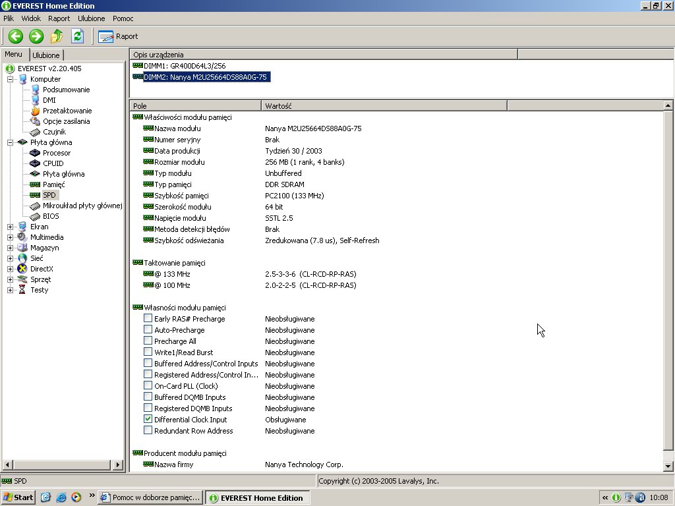Expand the Sprzęt tree branch
Viewport: 675px width, 506px height.
click(x=11, y=279)
